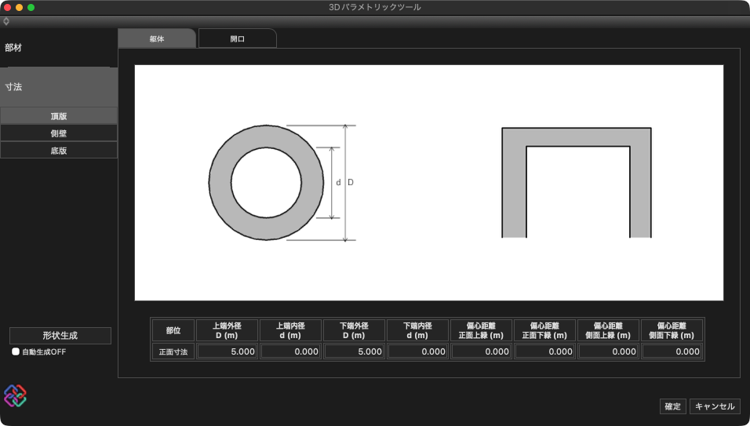Image resolution: width=750 pixels, height=426 pixels.
Task: Confirm with the 確定 button
Action: tap(672, 406)
